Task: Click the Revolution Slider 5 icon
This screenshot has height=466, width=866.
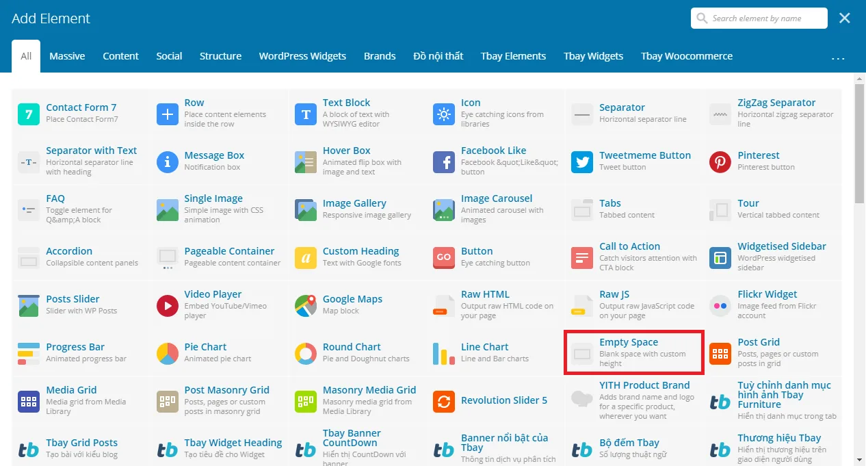Action: click(444, 401)
